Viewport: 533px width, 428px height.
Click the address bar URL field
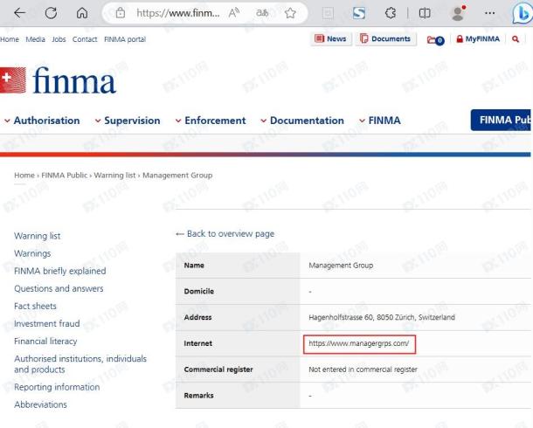177,13
